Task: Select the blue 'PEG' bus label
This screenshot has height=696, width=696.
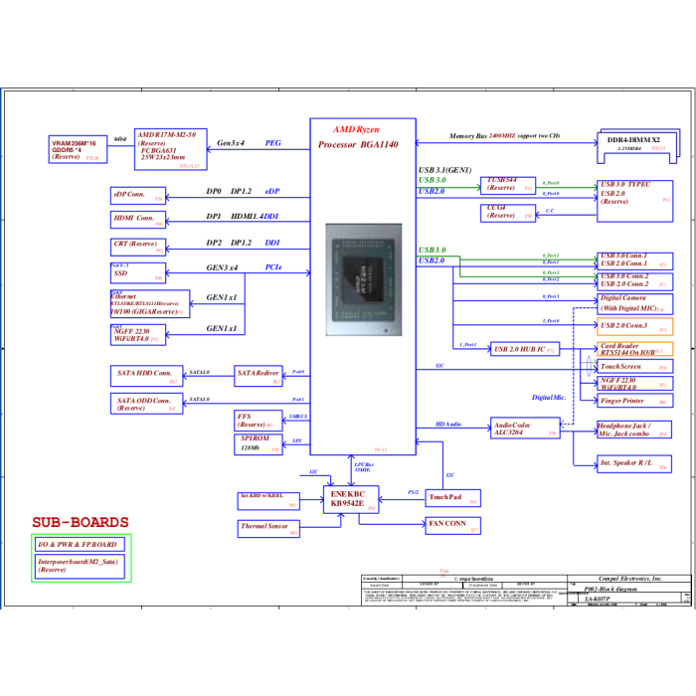Action: coord(273,143)
